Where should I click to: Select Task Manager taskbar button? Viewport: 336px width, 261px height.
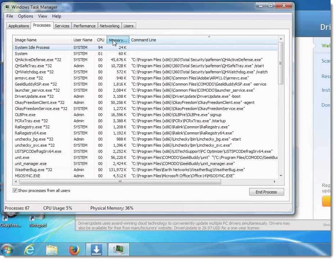119,249
